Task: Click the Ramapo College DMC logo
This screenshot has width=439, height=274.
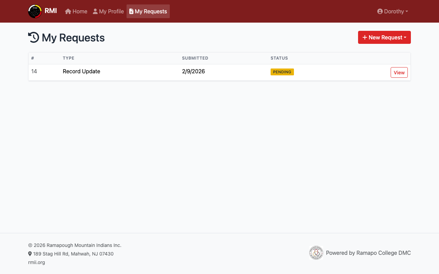Action: [x=316, y=253]
